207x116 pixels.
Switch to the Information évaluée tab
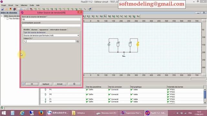pos(58,30)
